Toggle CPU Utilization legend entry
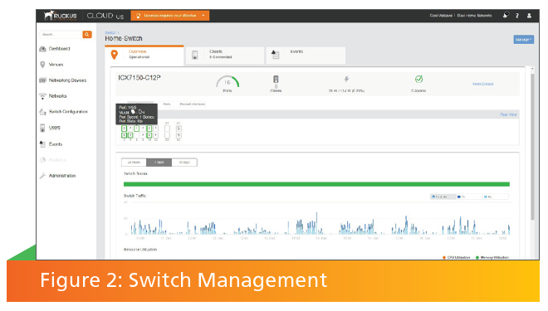This screenshot has width=548, height=311. point(456,258)
